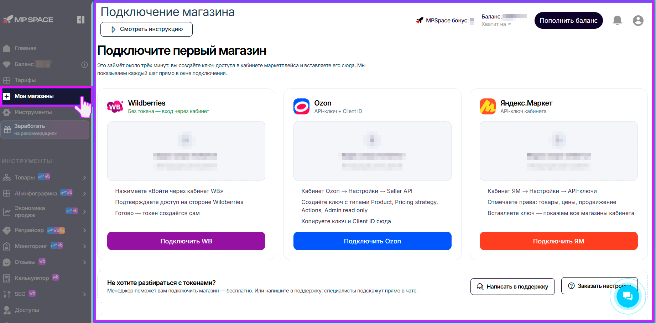The width and height of the screenshot is (656, 323).
Task: Click 'Готово — токен создаётся сам' text
Action: point(157,213)
